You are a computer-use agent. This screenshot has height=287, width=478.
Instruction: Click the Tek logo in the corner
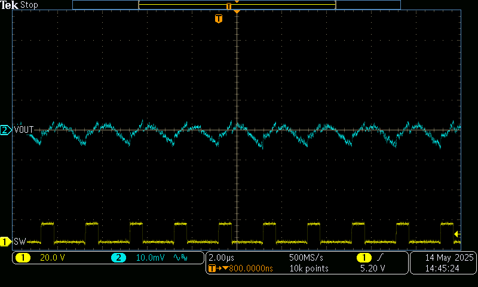pos(10,5)
